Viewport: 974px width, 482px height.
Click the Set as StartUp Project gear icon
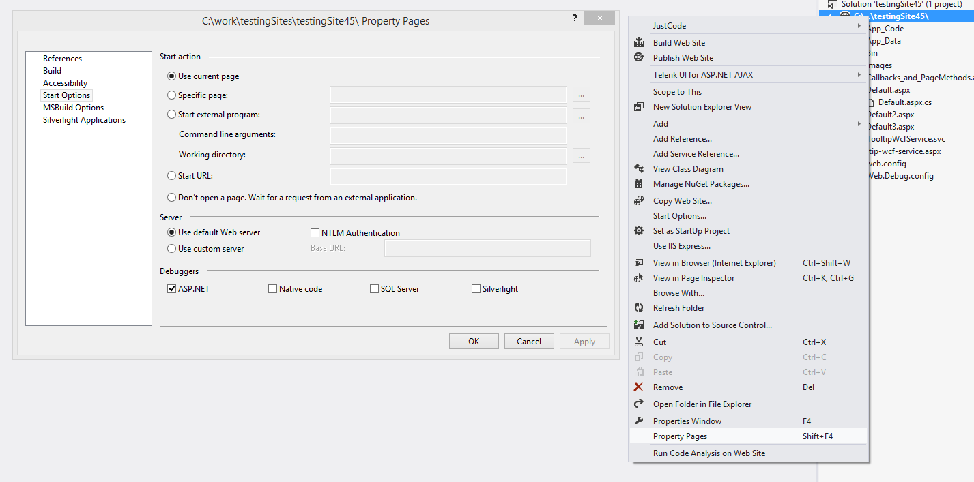click(639, 230)
